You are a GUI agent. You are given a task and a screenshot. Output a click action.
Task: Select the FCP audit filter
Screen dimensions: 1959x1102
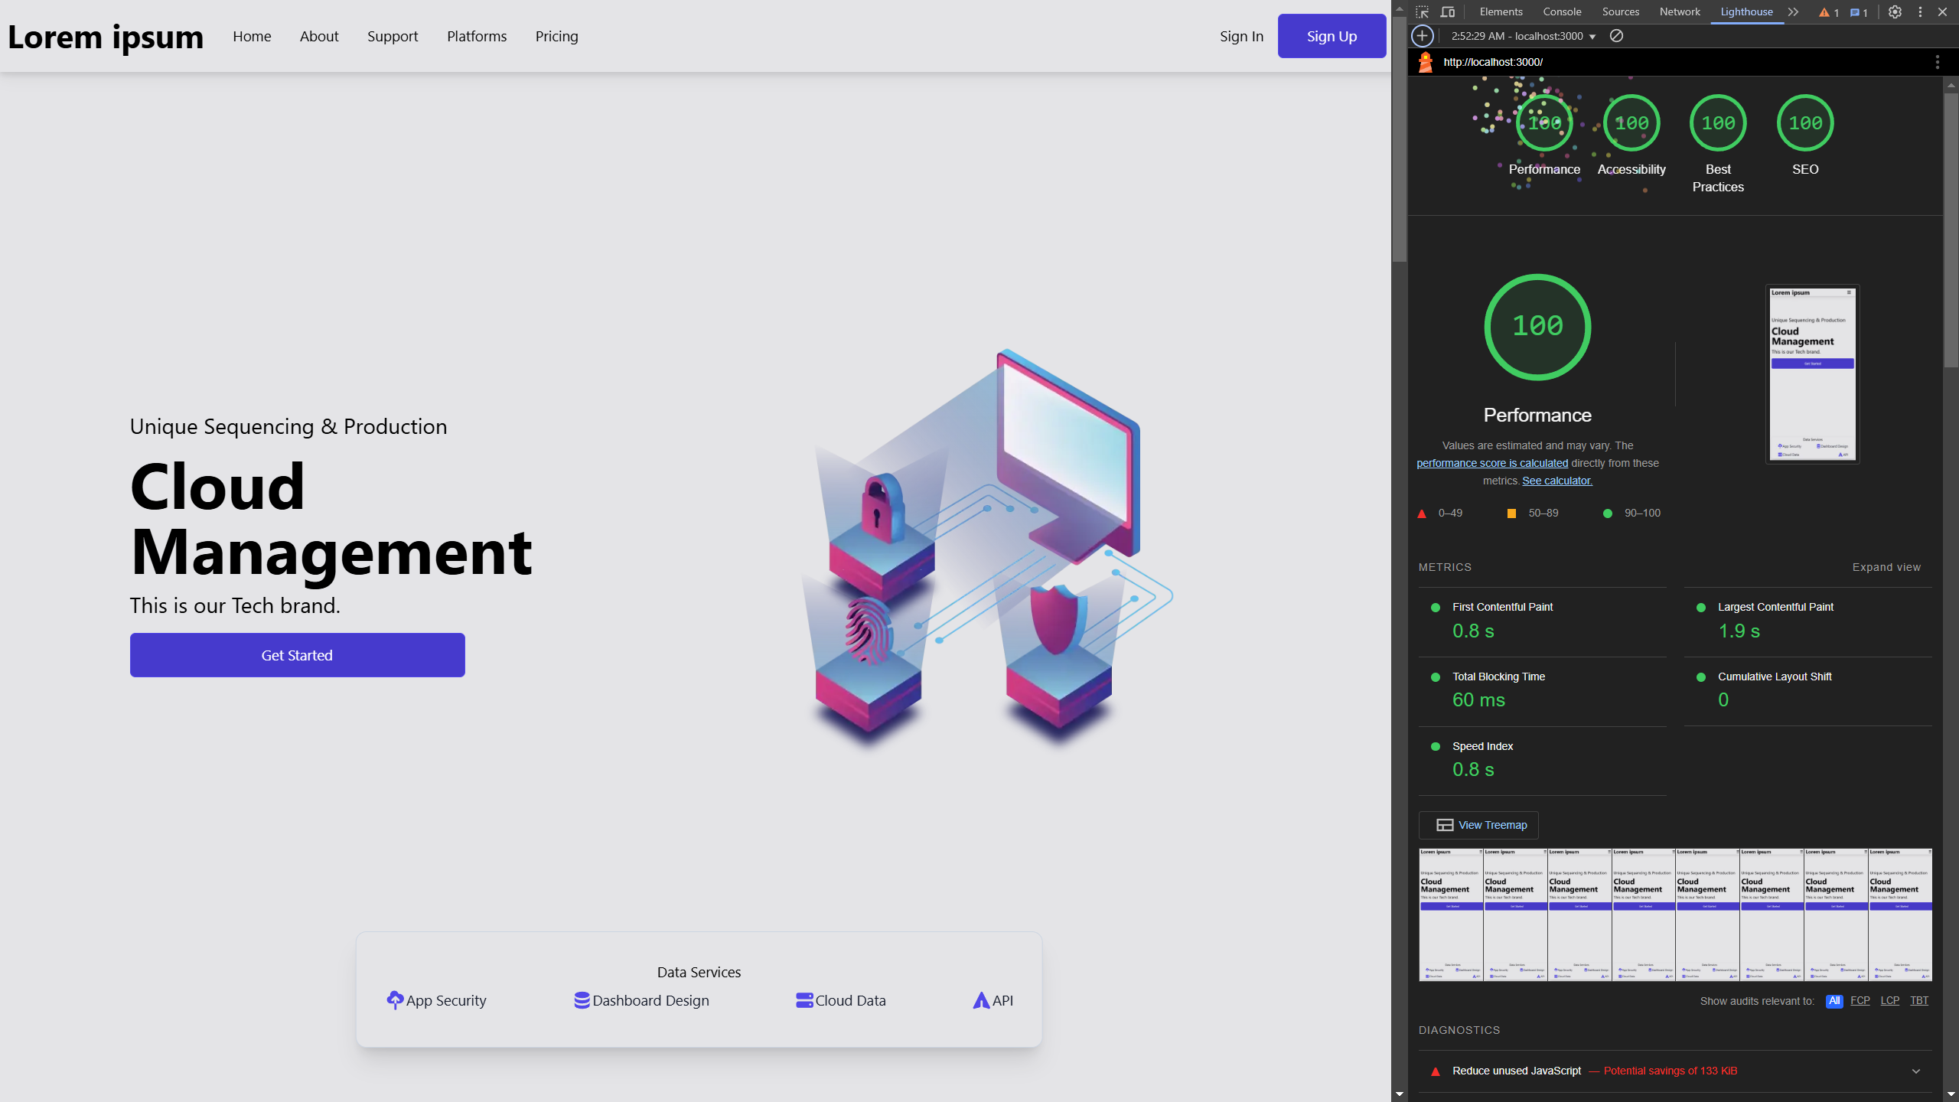[1860, 1001]
